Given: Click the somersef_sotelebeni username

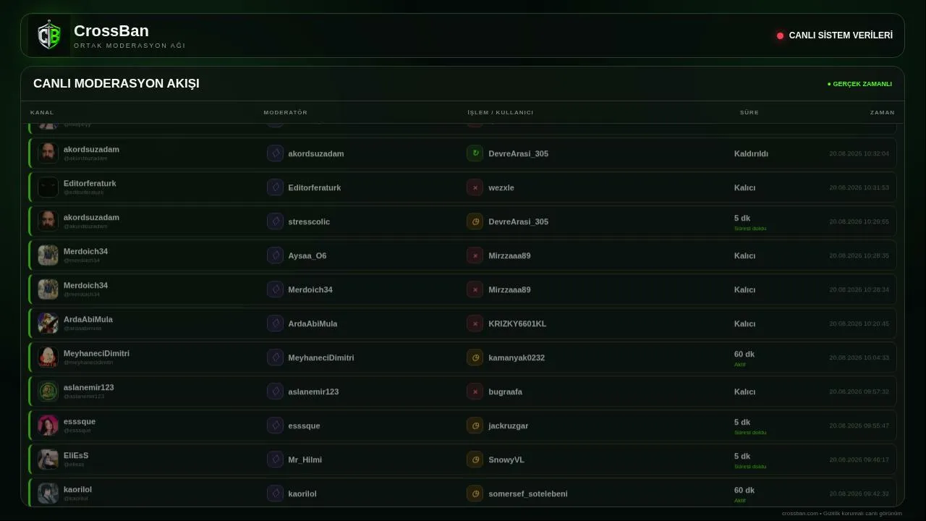Looking at the screenshot, I should click(x=528, y=494).
